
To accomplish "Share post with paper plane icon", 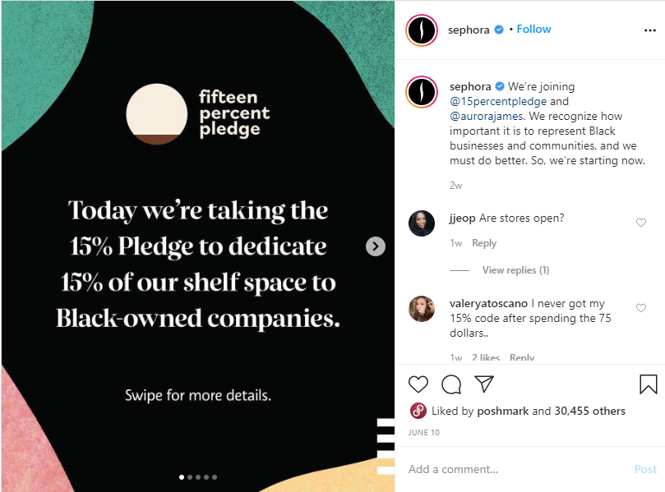I will (x=484, y=384).
